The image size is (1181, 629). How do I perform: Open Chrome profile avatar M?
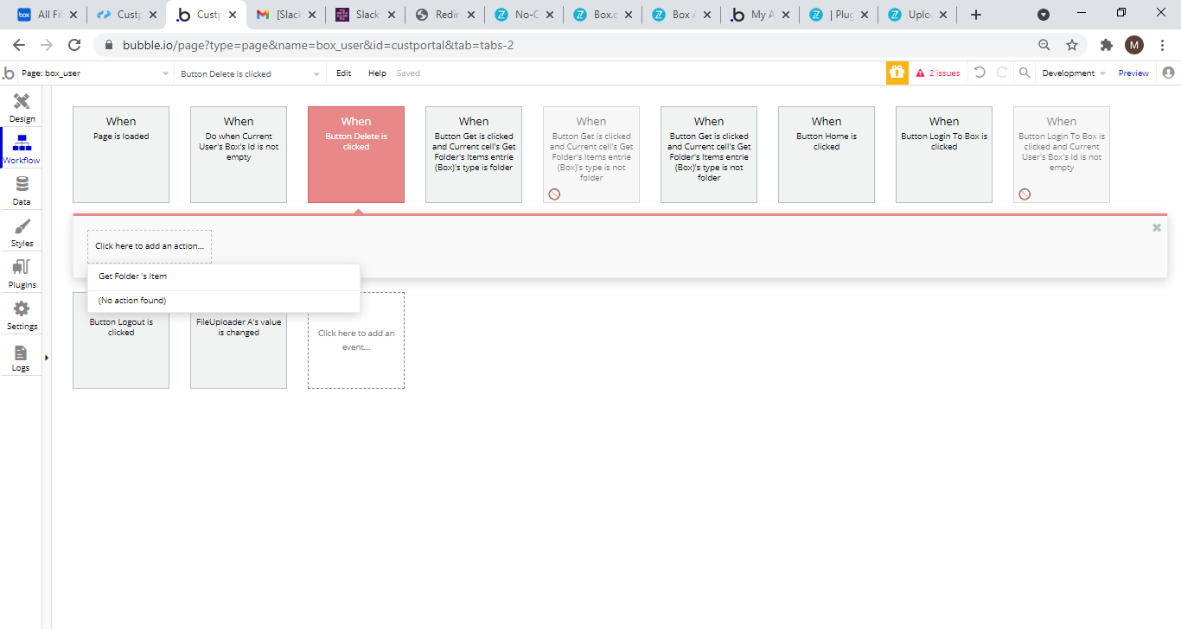click(1133, 45)
